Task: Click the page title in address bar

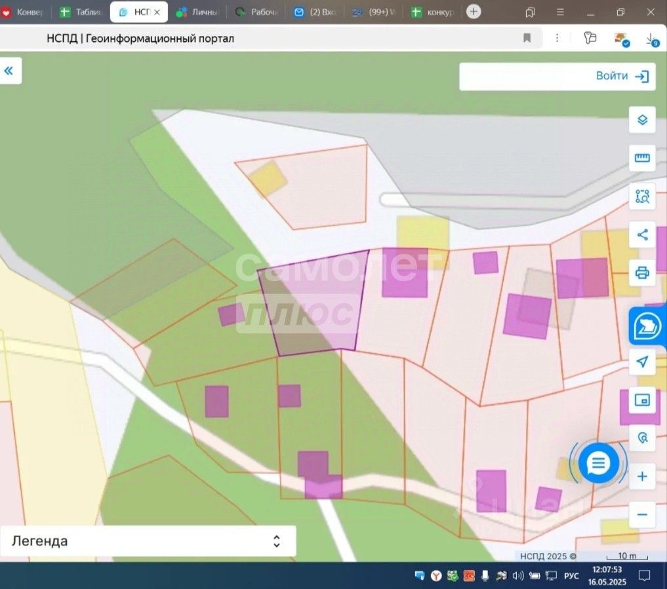Action: click(140, 38)
